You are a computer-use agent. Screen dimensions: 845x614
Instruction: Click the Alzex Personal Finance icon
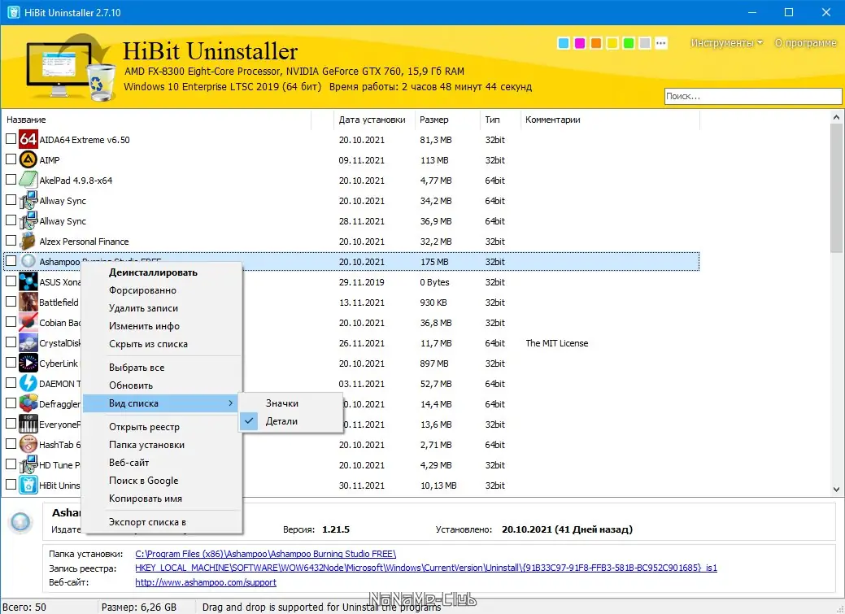coord(28,241)
